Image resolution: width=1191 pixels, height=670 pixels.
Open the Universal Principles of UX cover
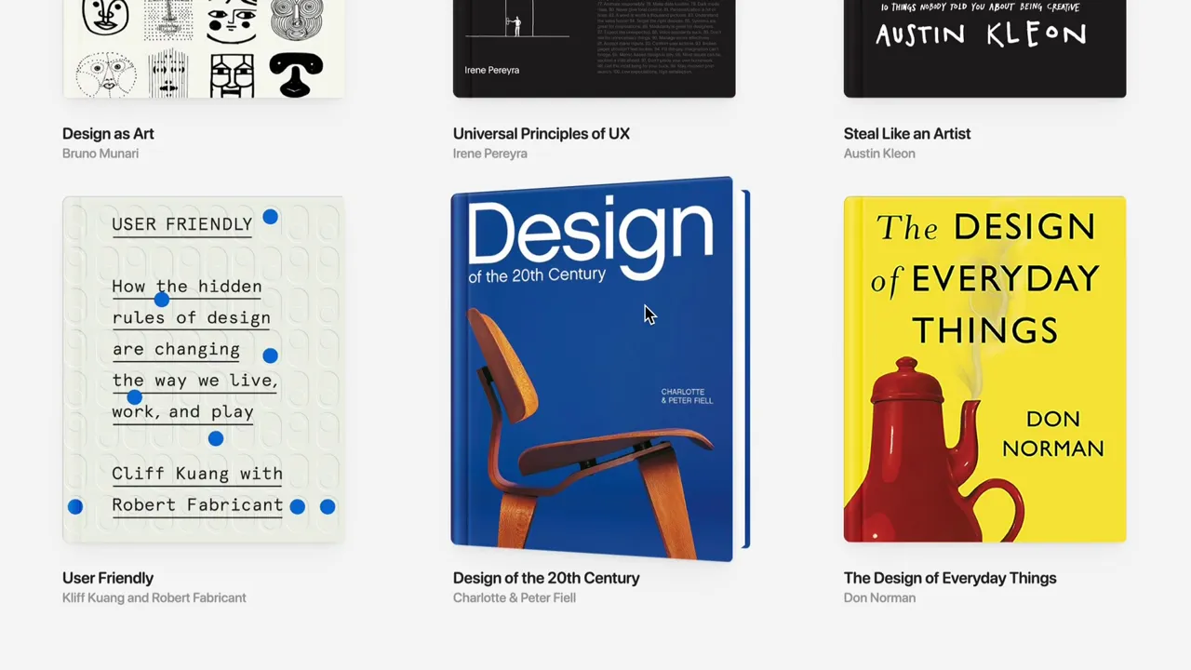(594, 48)
